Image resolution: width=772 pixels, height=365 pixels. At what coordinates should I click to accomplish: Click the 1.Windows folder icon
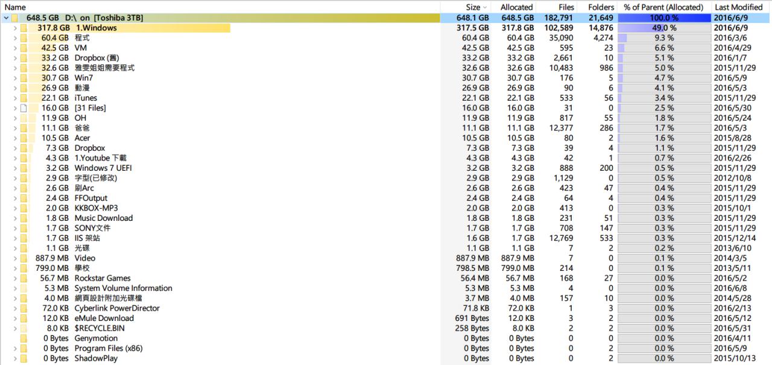pyautogui.click(x=23, y=28)
